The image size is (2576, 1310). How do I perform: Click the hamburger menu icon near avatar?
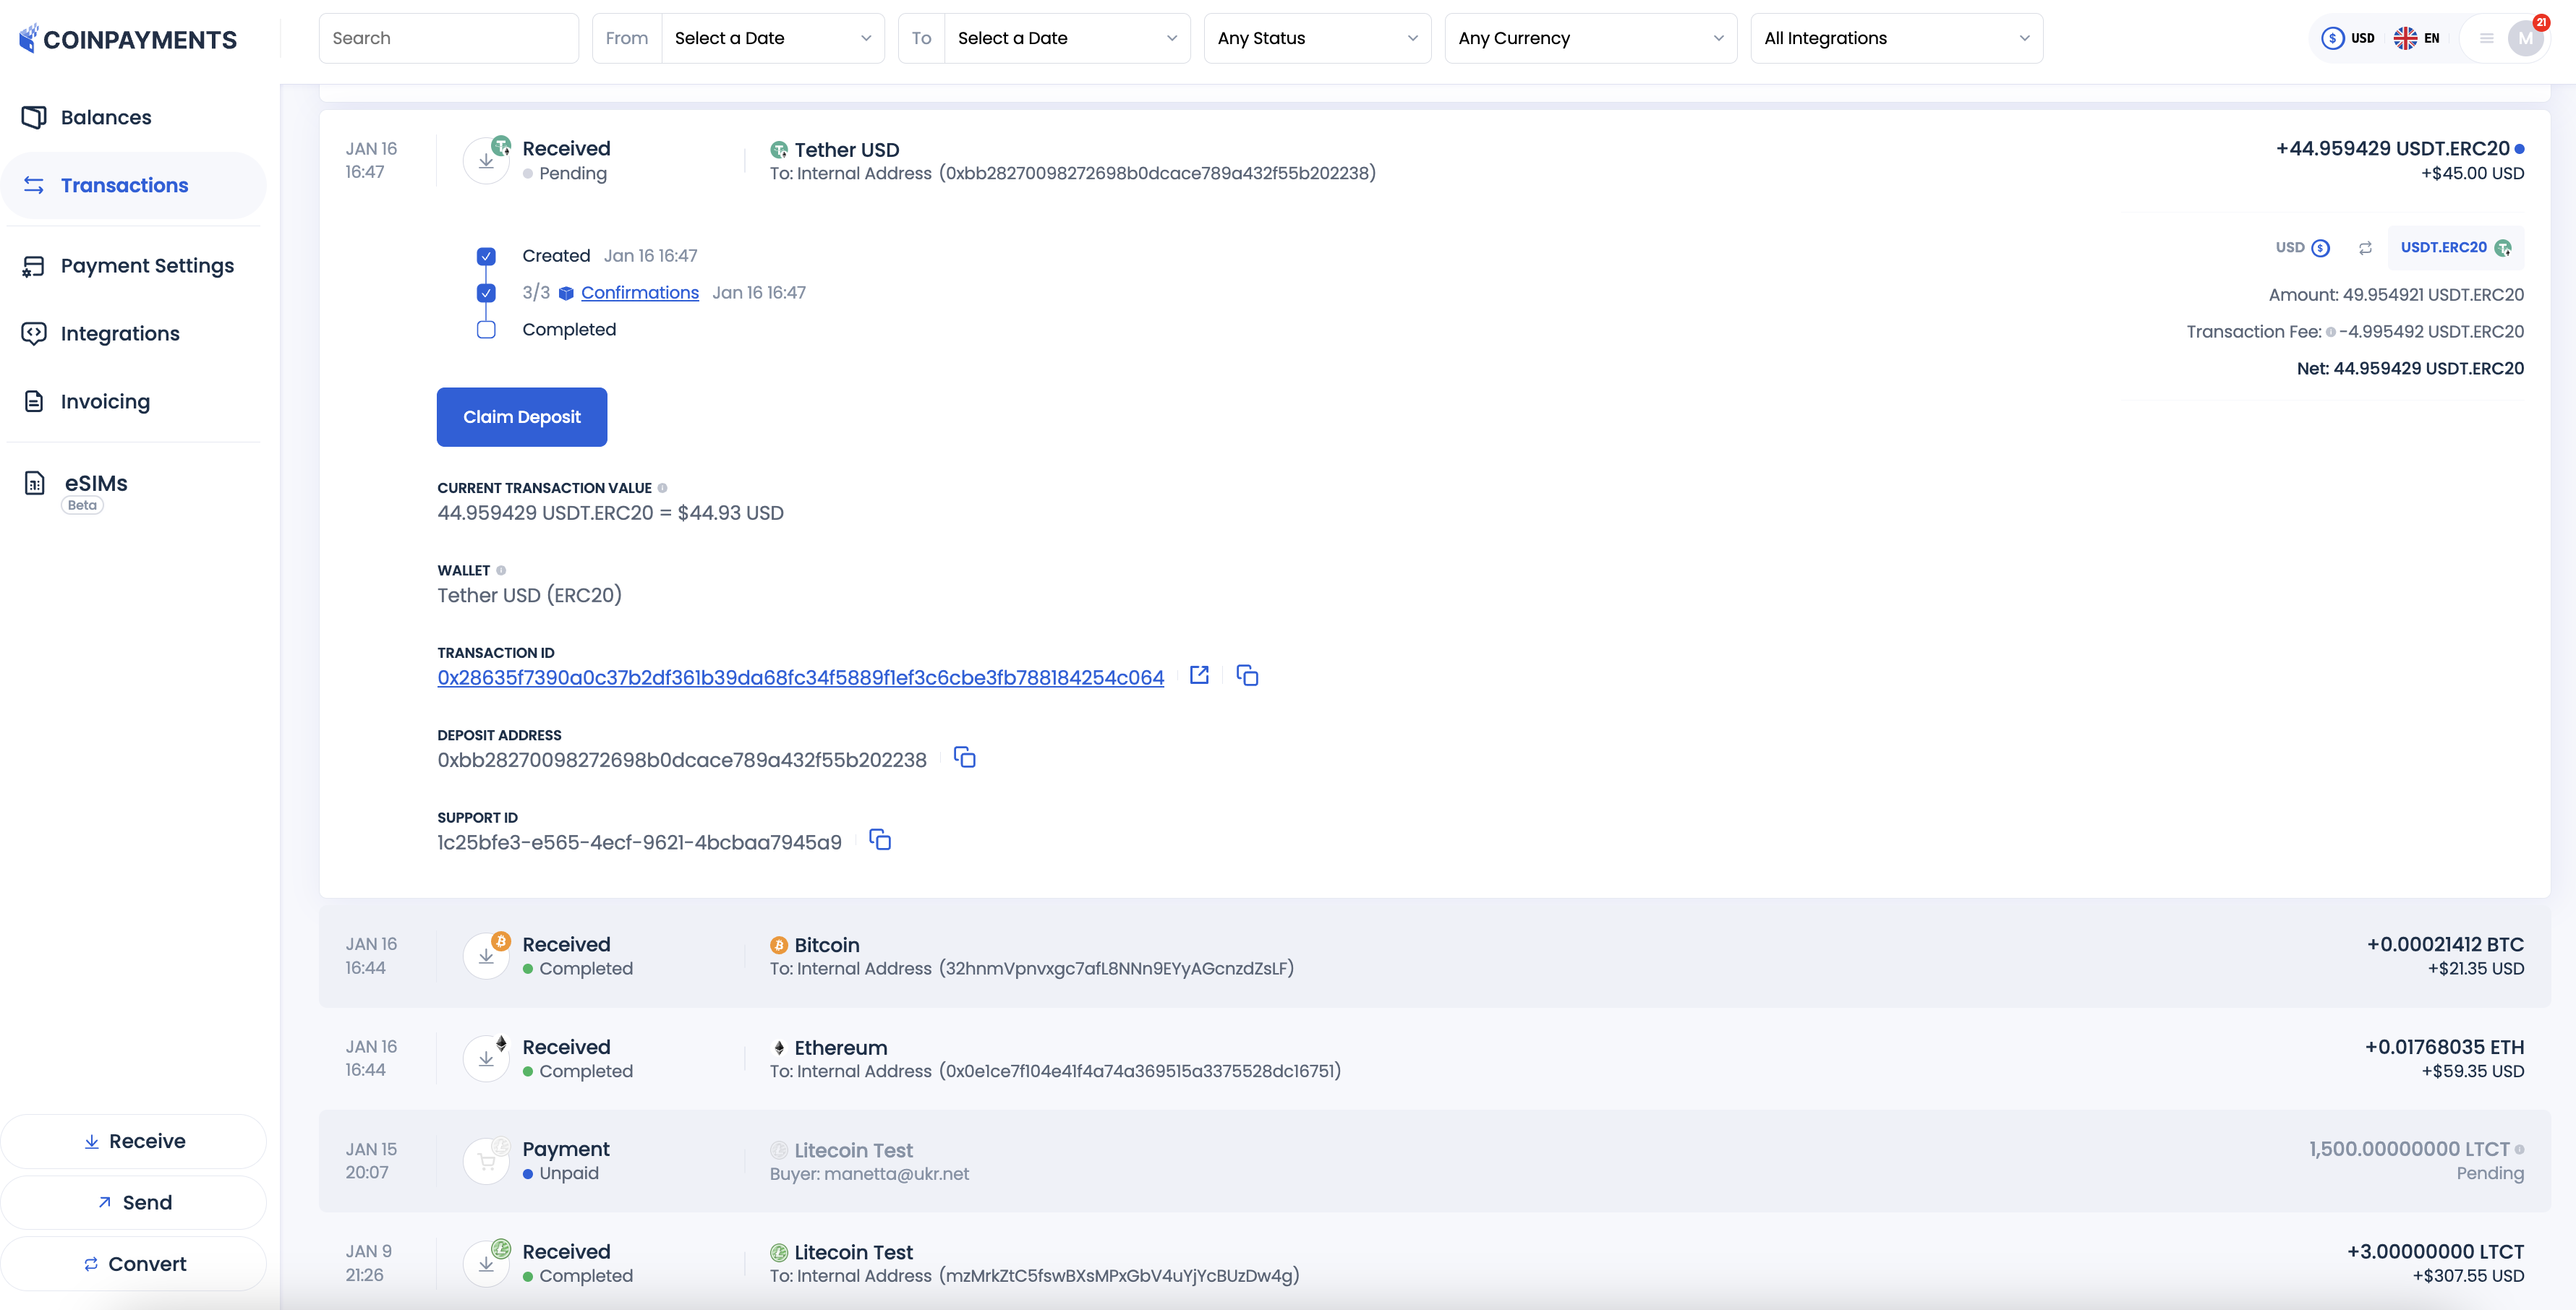2486,38
